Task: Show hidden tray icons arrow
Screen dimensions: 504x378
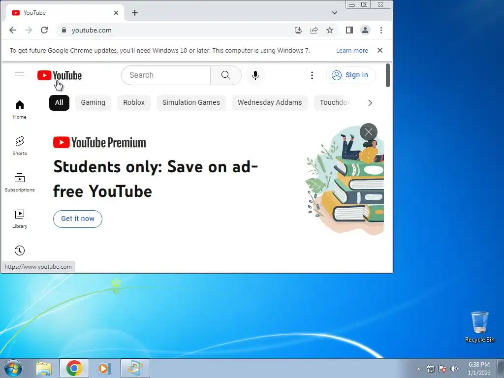Action: tap(418, 369)
